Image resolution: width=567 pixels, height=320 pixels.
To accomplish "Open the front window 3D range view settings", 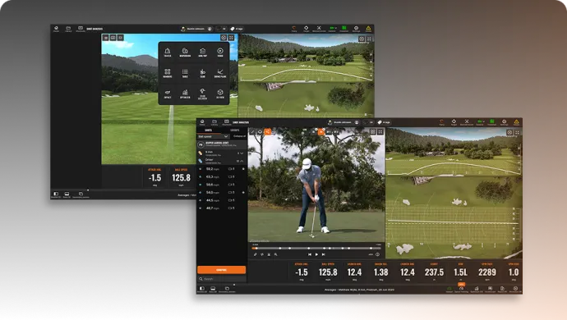I will click(x=509, y=133).
